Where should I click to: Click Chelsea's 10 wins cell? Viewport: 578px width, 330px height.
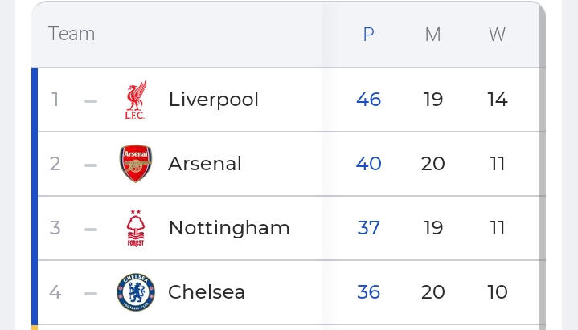click(x=498, y=292)
